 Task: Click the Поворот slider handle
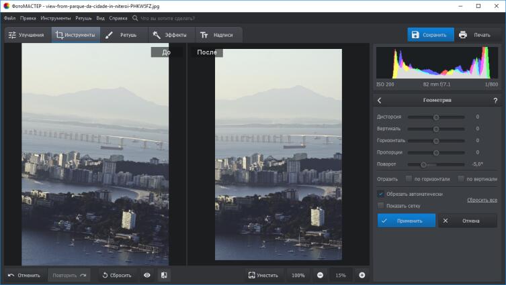point(423,164)
